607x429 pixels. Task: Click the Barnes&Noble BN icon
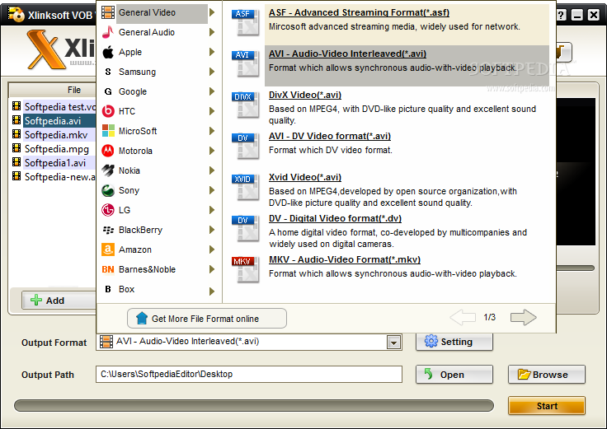(x=108, y=269)
